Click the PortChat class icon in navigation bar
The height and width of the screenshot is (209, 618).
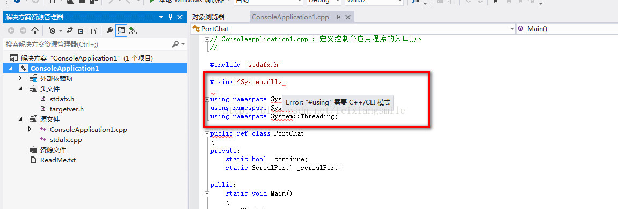pos(196,29)
